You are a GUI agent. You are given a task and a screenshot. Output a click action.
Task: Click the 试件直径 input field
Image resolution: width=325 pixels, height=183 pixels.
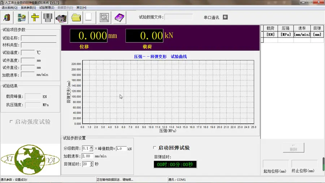(28, 68)
